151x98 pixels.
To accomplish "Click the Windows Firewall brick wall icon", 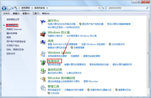I will tap(43, 34).
